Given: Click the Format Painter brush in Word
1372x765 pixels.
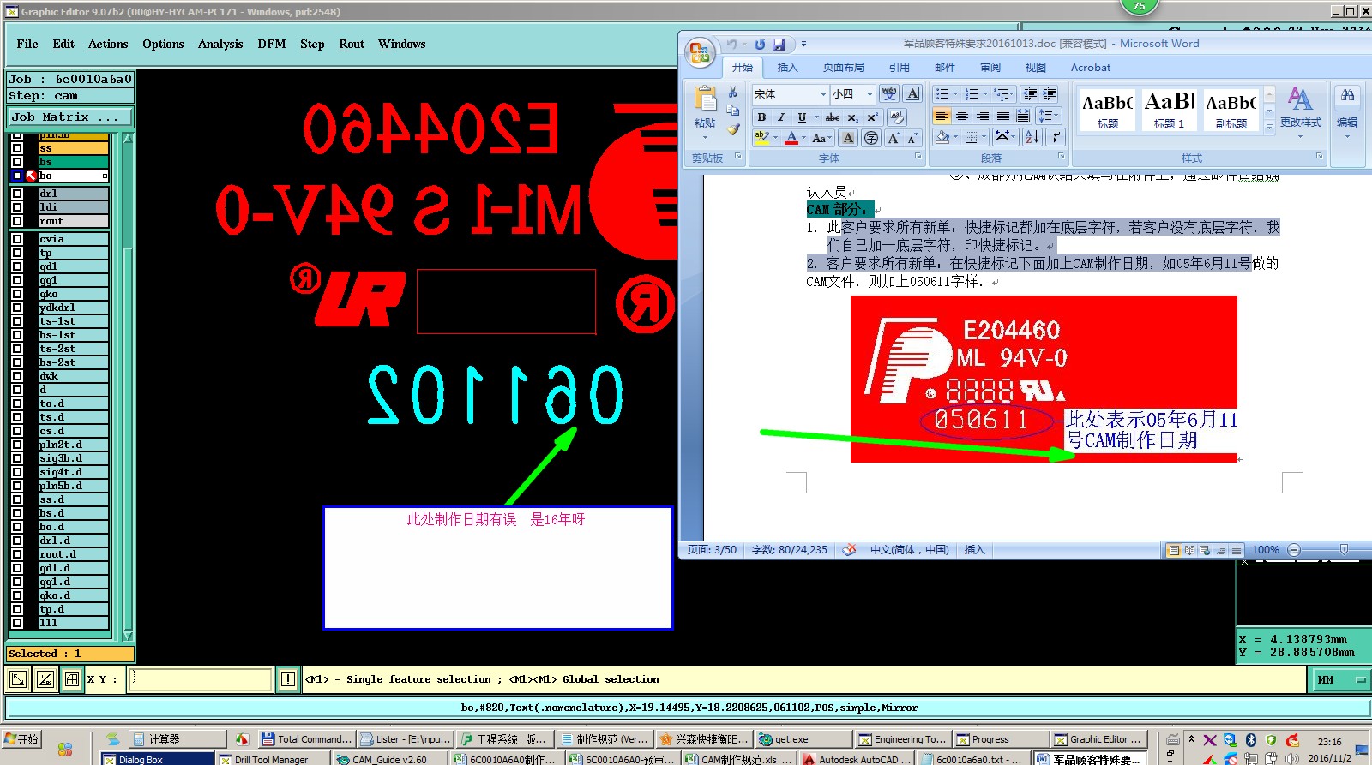Looking at the screenshot, I should pyautogui.click(x=732, y=129).
